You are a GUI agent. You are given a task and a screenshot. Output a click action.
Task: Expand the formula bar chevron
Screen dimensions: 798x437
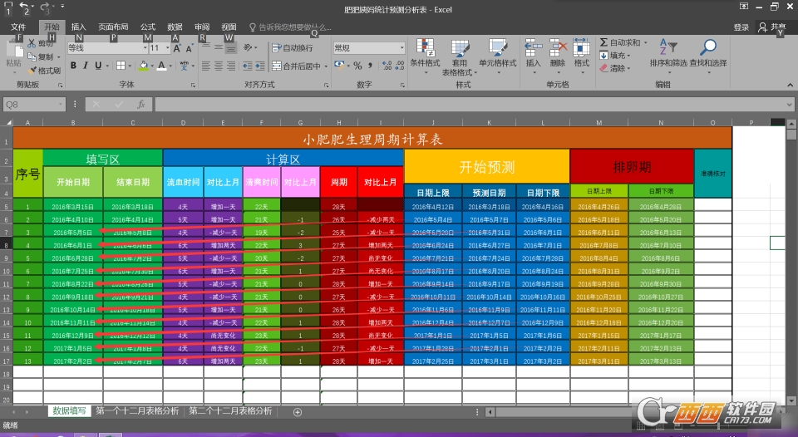790,105
